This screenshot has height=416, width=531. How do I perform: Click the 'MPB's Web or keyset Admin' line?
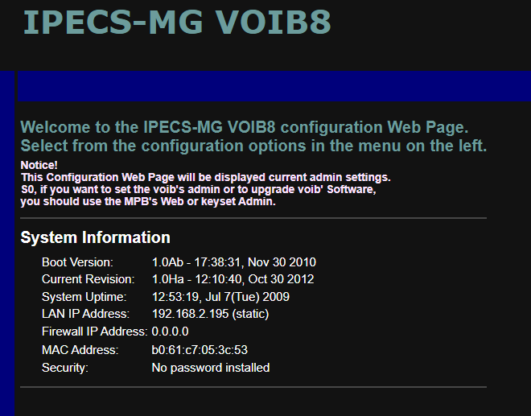[x=148, y=201]
